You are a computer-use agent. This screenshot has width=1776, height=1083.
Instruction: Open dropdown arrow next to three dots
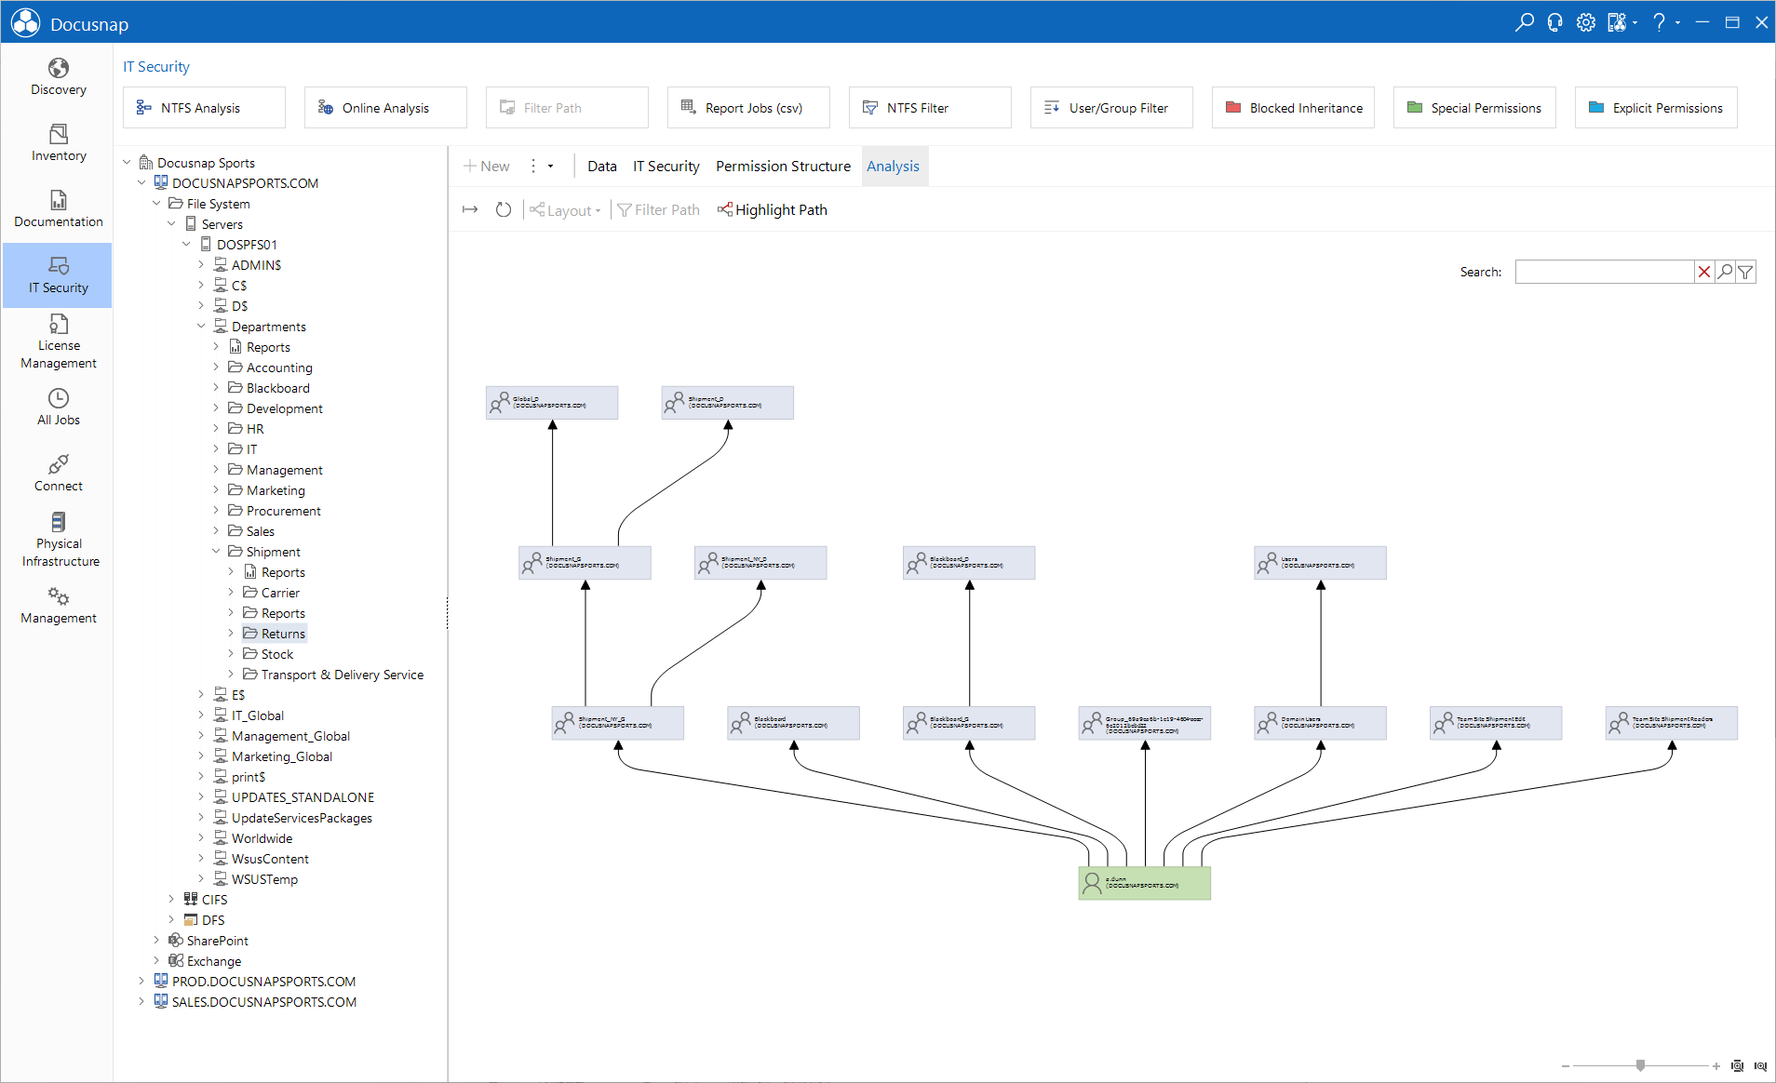[x=550, y=166]
